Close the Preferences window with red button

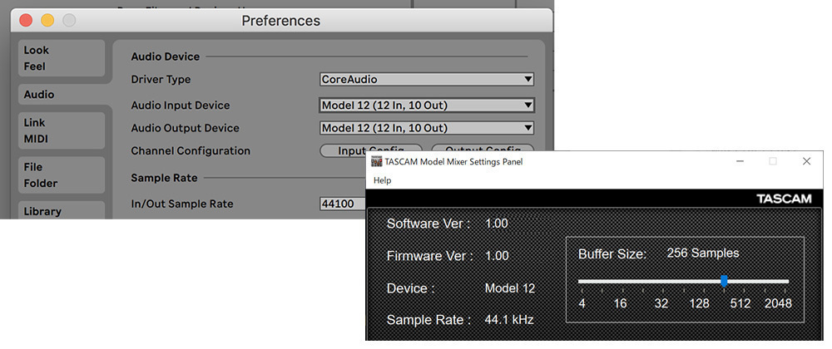26,21
